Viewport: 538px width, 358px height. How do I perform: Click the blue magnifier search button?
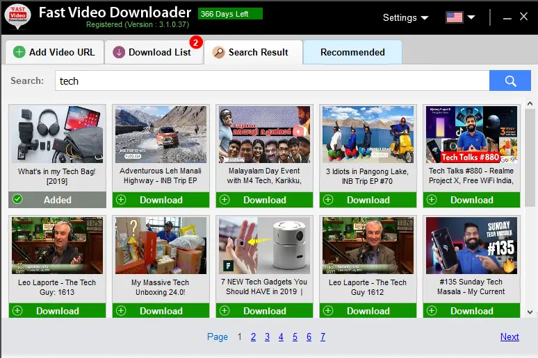pyautogui.click(x=510, y=81)
